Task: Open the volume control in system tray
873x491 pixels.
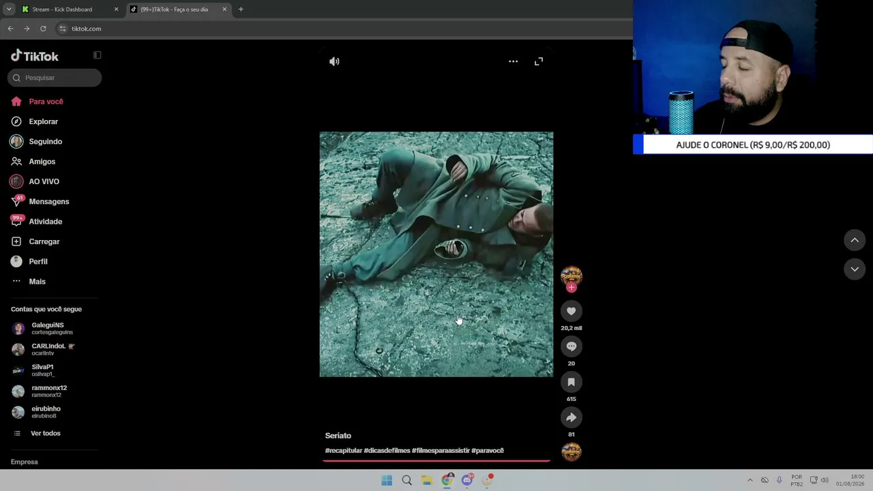Action: [825, 480]
